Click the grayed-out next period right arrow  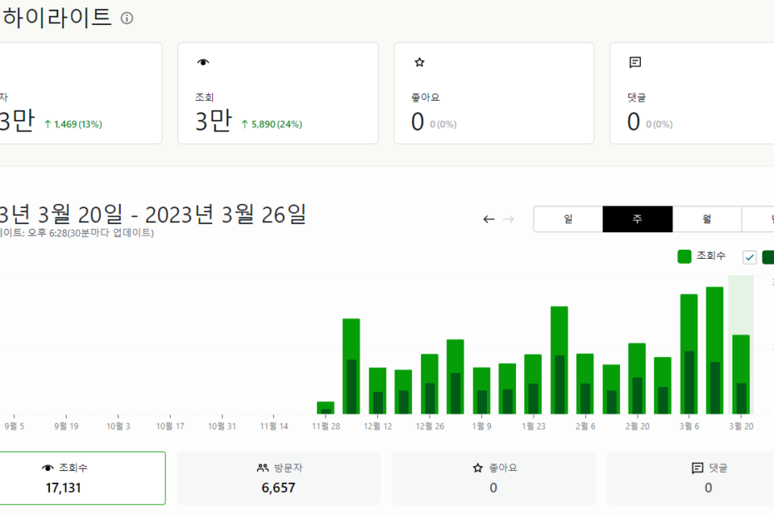tap(509, 220)
